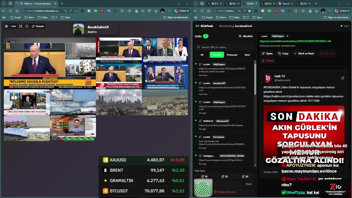Screen dimensions: 352x198
Task: Mute the Multi tv tab audio icon
Action: [21, 4]
